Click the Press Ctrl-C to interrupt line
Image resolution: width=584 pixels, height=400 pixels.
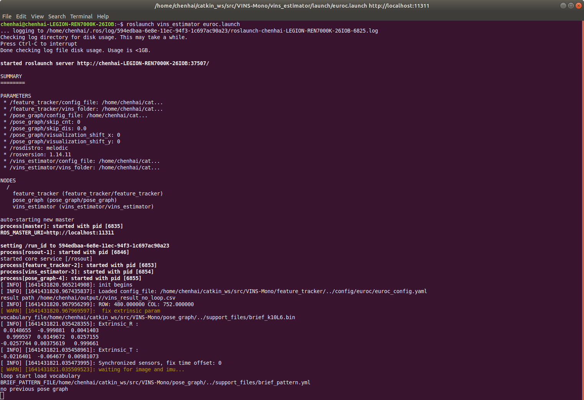pyautogui.click(x=39, y=44)
